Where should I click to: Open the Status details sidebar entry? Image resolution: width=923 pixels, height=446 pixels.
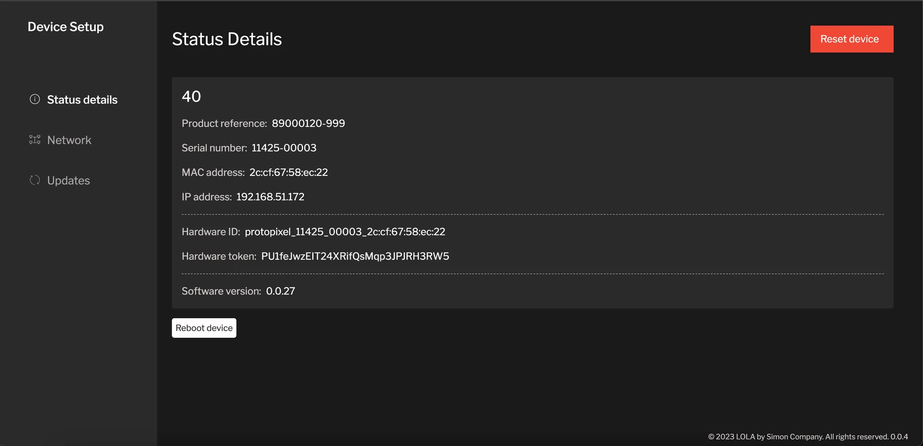[x=82, y=100]
